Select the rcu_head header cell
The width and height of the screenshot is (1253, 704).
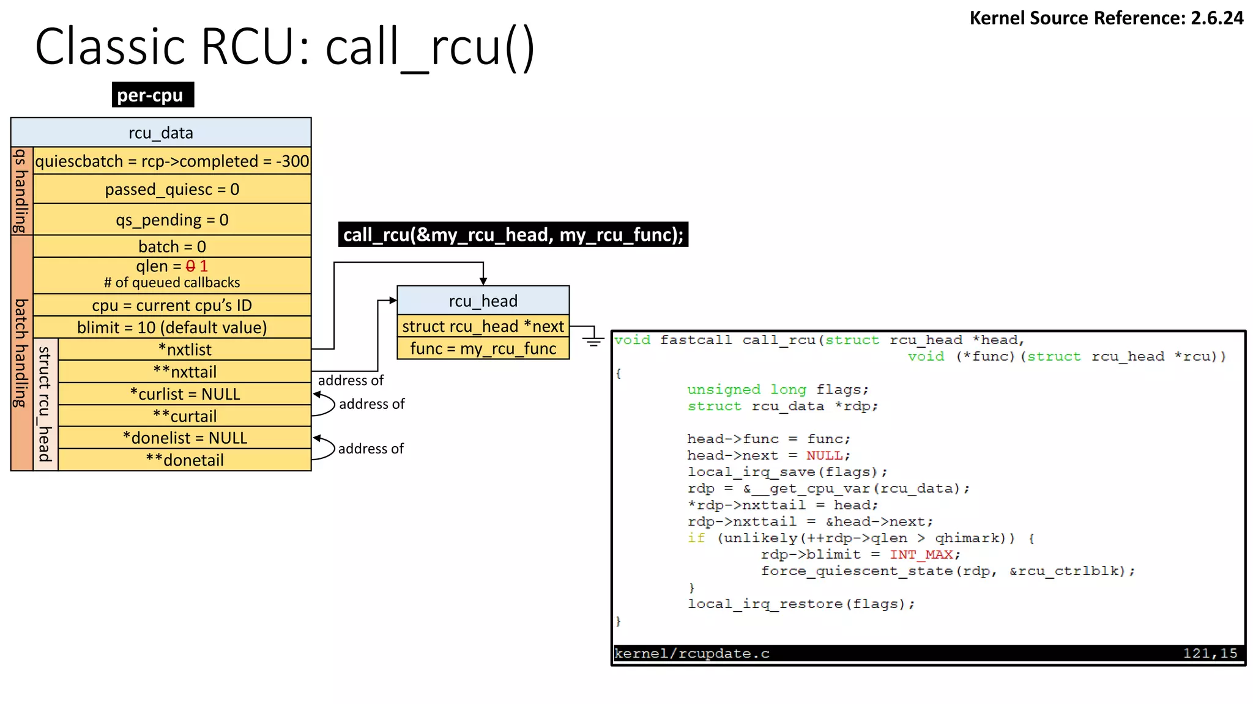click(483, 301)
